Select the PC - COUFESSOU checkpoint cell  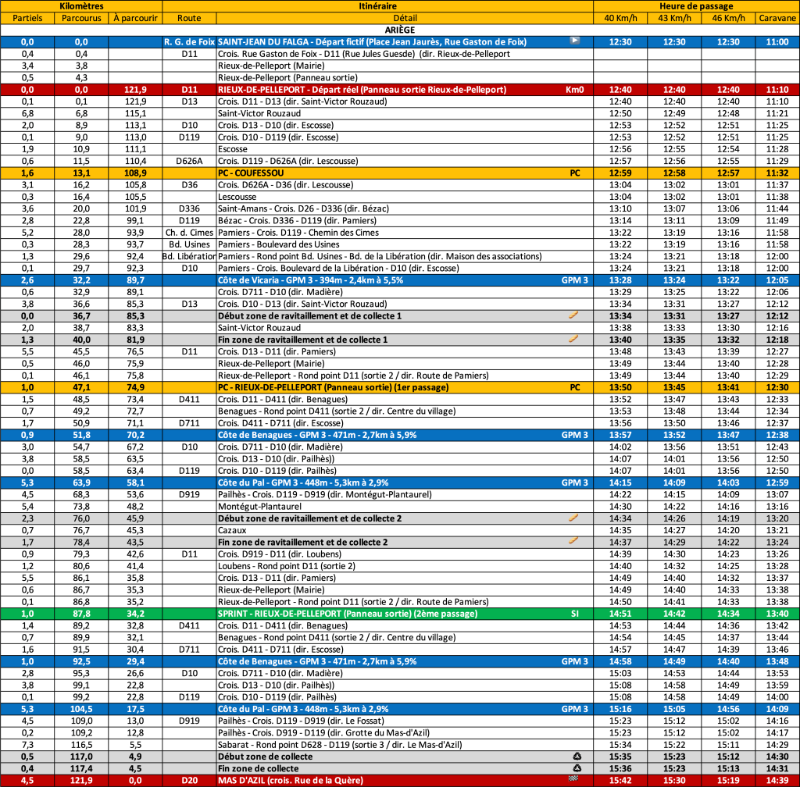tap(251, 173)
